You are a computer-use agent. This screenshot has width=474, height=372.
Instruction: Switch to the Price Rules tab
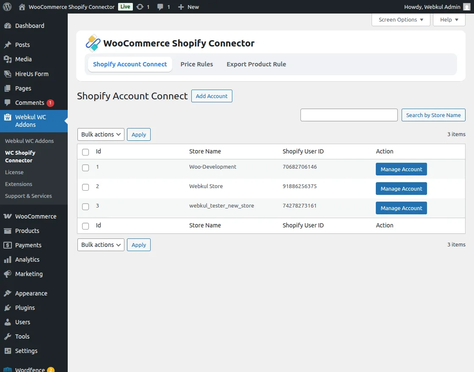coord(197,64)
